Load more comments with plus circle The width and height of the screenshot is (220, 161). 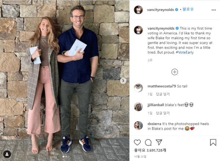coord(175,72)
